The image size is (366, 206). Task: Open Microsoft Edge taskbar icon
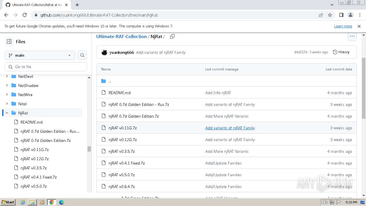point(61,202)
